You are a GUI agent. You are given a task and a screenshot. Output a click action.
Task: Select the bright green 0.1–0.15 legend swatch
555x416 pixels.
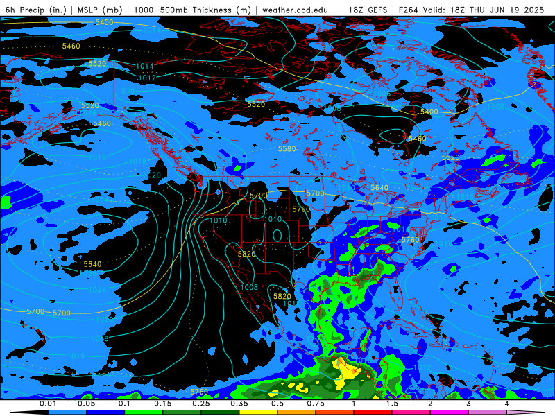click(x=144, y=413)
